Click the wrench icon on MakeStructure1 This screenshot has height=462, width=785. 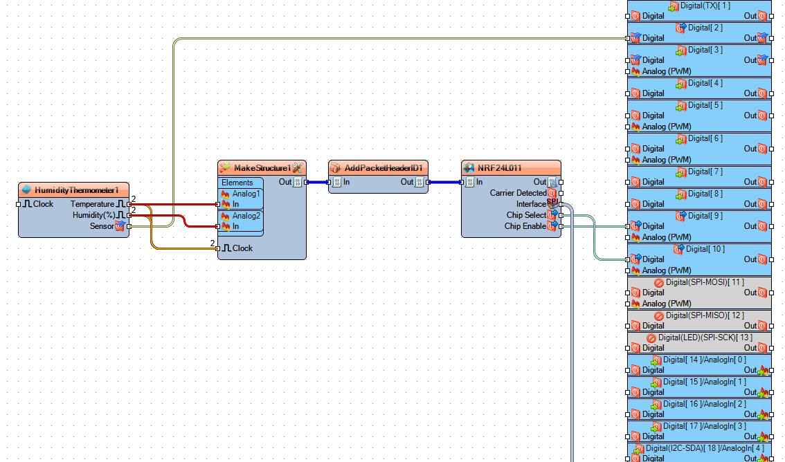[x=298, y=168]
